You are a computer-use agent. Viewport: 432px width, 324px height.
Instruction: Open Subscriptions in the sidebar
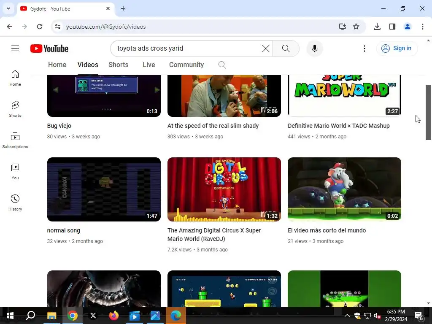pyautogui.click(x=15, y=140)
